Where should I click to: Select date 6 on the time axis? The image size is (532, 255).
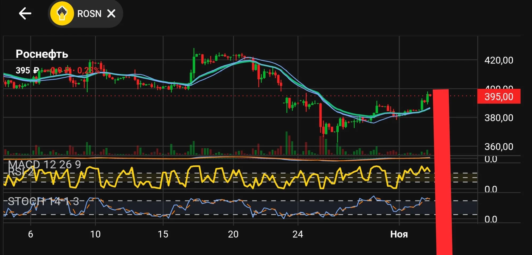click(31, 234)
